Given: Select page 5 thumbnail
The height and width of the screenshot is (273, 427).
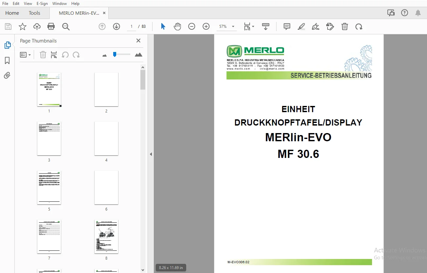Looking at the screenshot, I should tap(49, 188).
